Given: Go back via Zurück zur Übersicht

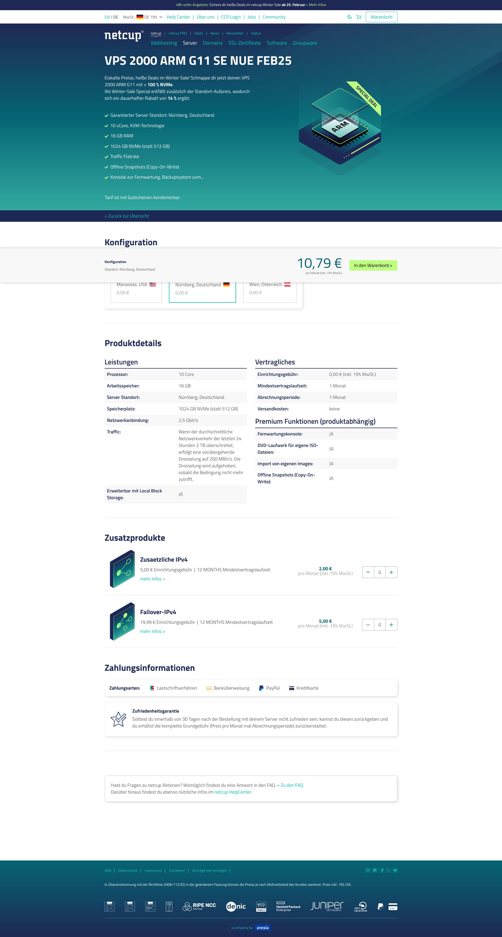Looking at the screenshot, I should (x=127, y=216).
